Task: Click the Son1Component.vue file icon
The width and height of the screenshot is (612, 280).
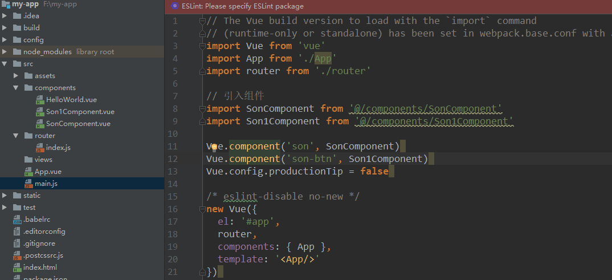Action: pyautogui.click(x=40, y=112)
